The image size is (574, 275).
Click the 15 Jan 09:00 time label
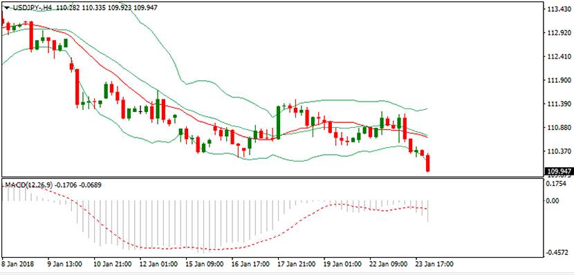pyautogui.click(x=204, y=264)
